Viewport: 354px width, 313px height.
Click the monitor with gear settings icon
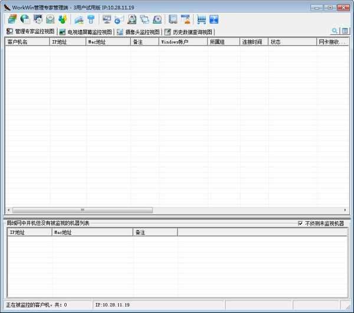tap(38, 19)
